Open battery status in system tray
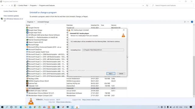Image resolution: width=195 pixels, height=109 pixels. point(171,107)
